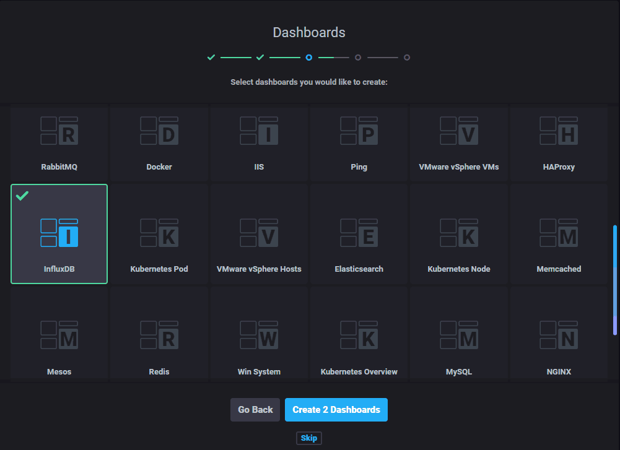
Task: Select the Kubernetes Node dashboard icon
Action: click(459, 233)
